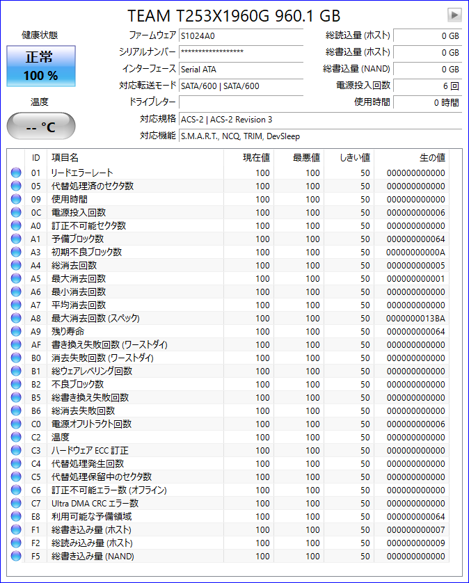Click the しきい値 column header

click(x=349, y=158)
